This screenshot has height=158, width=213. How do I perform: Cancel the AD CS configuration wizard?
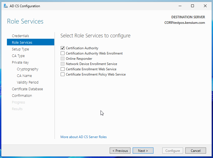coord(196,151)
